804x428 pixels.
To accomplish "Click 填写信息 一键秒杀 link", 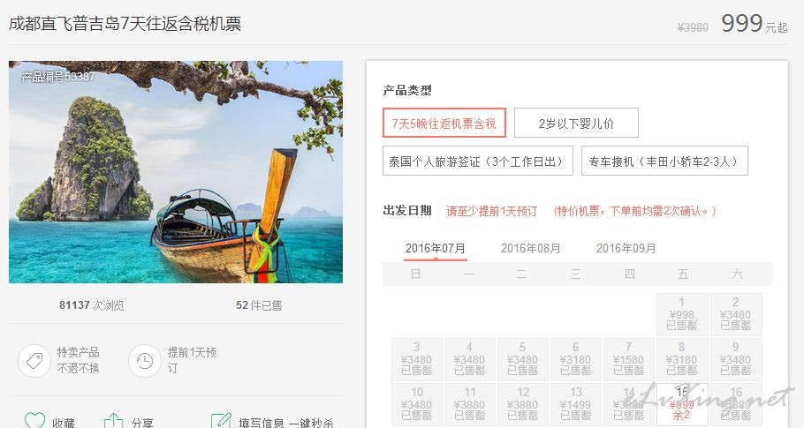I will (x=286, y=423).
